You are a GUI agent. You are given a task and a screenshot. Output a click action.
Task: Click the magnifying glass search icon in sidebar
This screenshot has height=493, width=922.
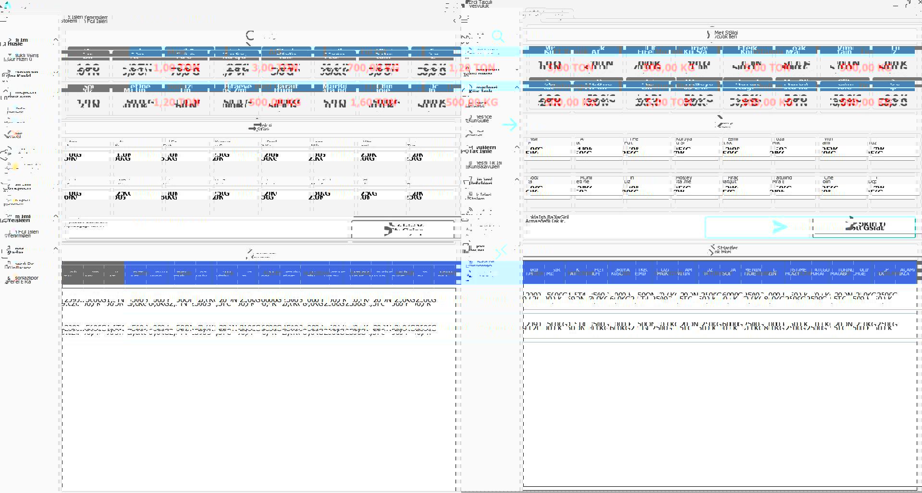498,36
